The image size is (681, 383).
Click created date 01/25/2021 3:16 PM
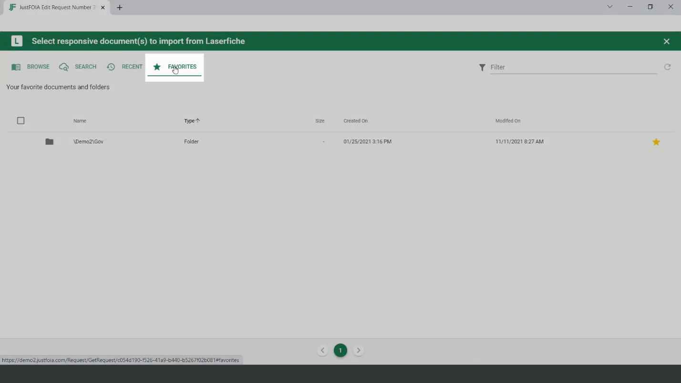coord(367,141)
